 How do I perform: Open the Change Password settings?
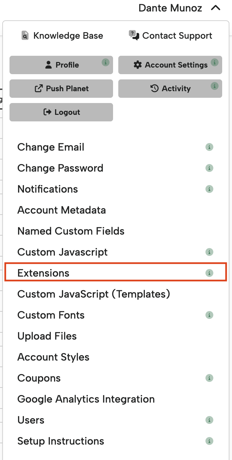60,168
